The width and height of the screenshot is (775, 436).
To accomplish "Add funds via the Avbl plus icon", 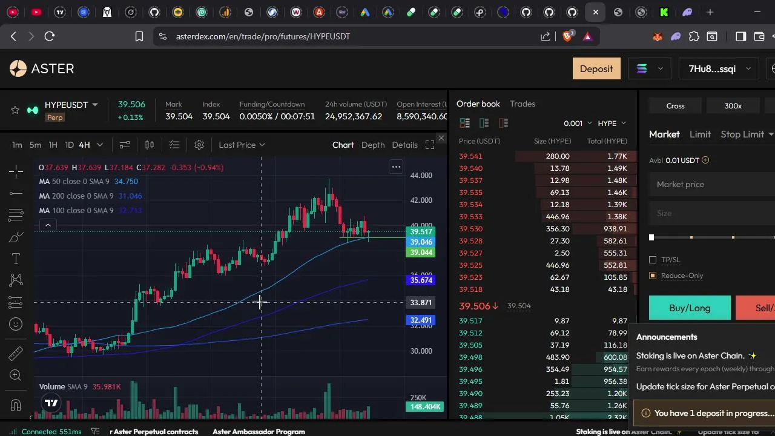I will (x=705, y=160).
